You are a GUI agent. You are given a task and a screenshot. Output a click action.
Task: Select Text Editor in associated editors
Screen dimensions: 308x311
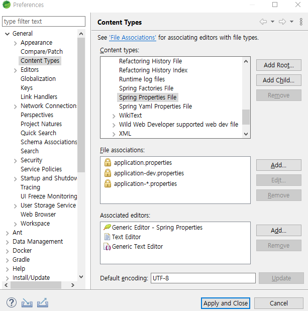pos(126,237)
